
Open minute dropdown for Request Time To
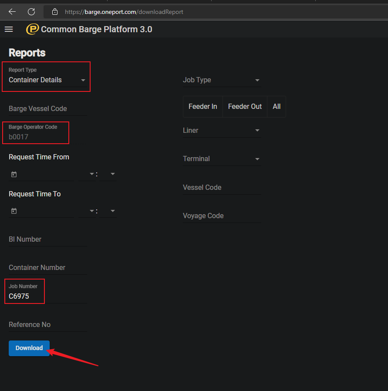tap(108, 211)
